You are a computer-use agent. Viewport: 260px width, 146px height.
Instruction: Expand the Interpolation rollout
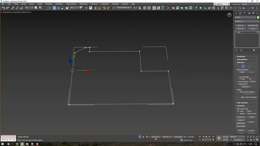[x=247, y=60]
